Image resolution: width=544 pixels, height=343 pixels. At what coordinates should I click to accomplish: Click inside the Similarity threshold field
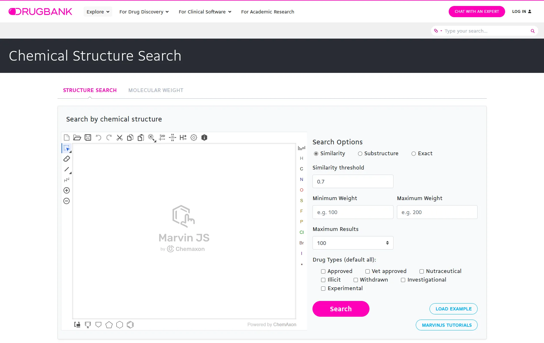click(353, 182)
